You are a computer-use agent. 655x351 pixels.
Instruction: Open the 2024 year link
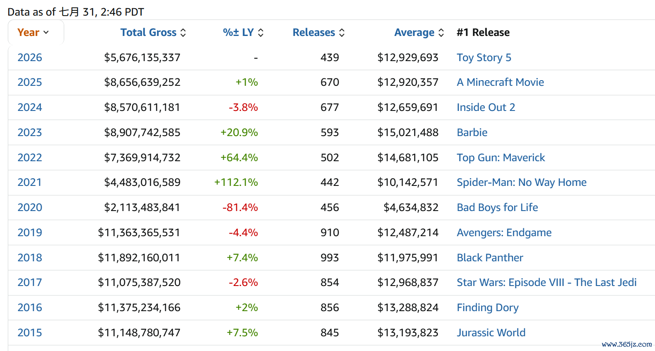tap(30, 107)
